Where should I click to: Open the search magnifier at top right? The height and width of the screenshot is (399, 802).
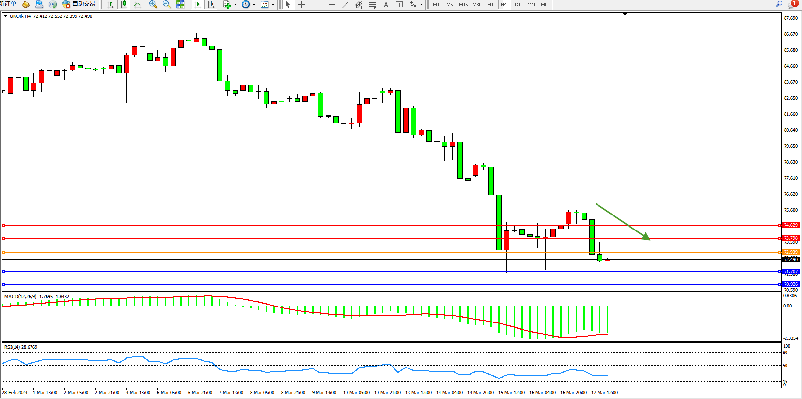779,4
